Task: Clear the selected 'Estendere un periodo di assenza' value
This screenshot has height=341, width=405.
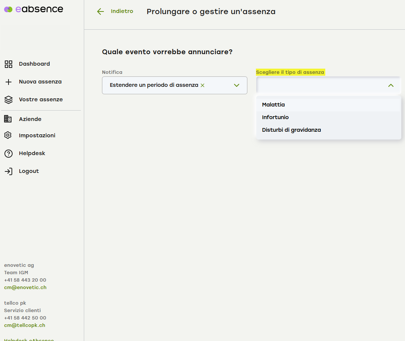Action: pos(202,85)
